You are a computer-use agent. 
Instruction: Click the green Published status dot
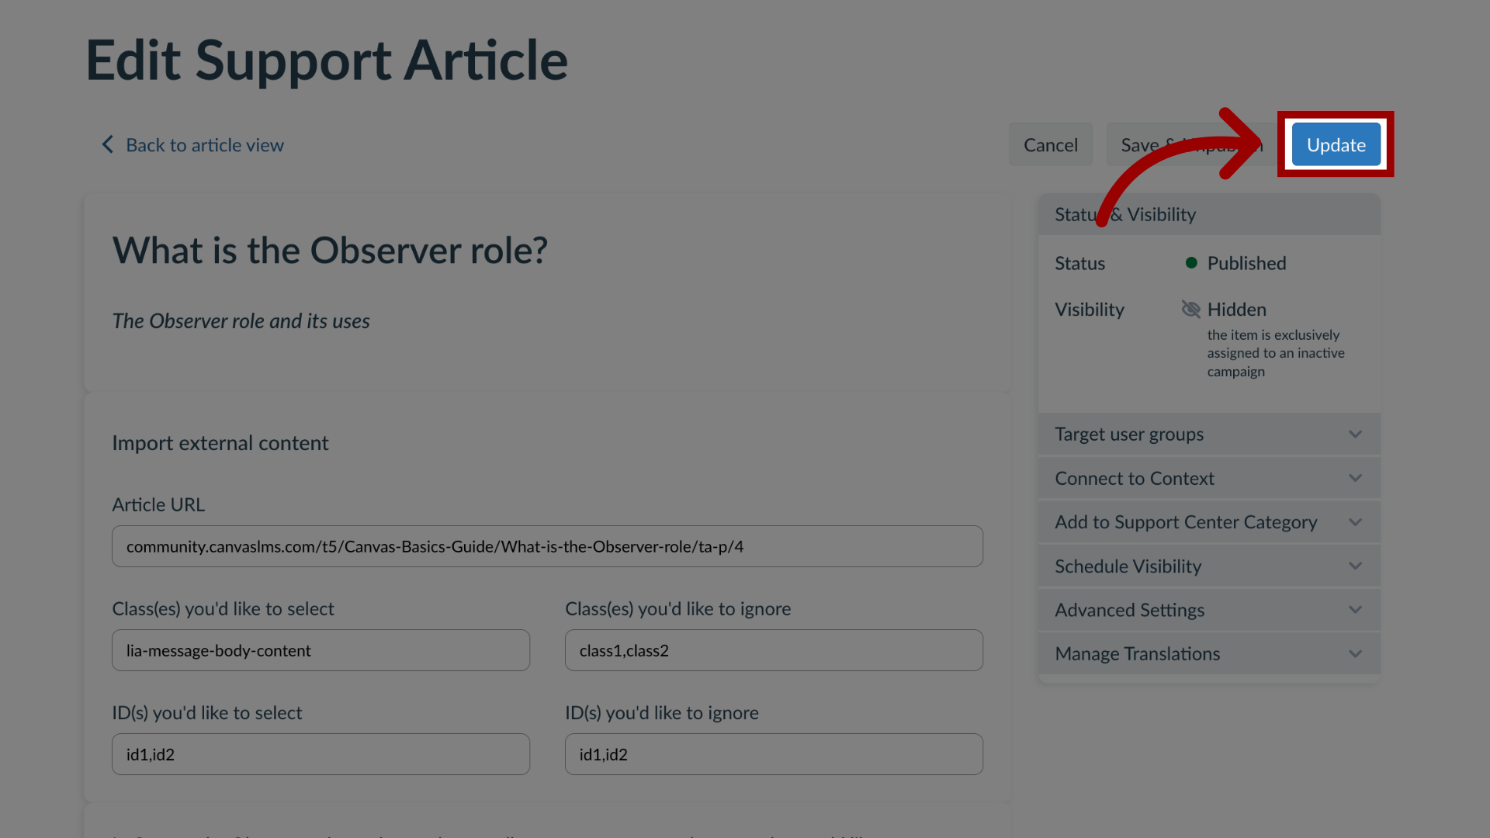click(x=1191, y=262)
